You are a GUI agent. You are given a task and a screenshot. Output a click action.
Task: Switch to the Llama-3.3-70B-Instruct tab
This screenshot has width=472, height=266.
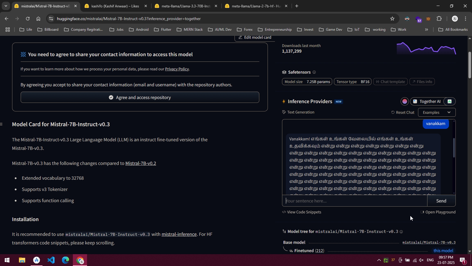[186, 6]
